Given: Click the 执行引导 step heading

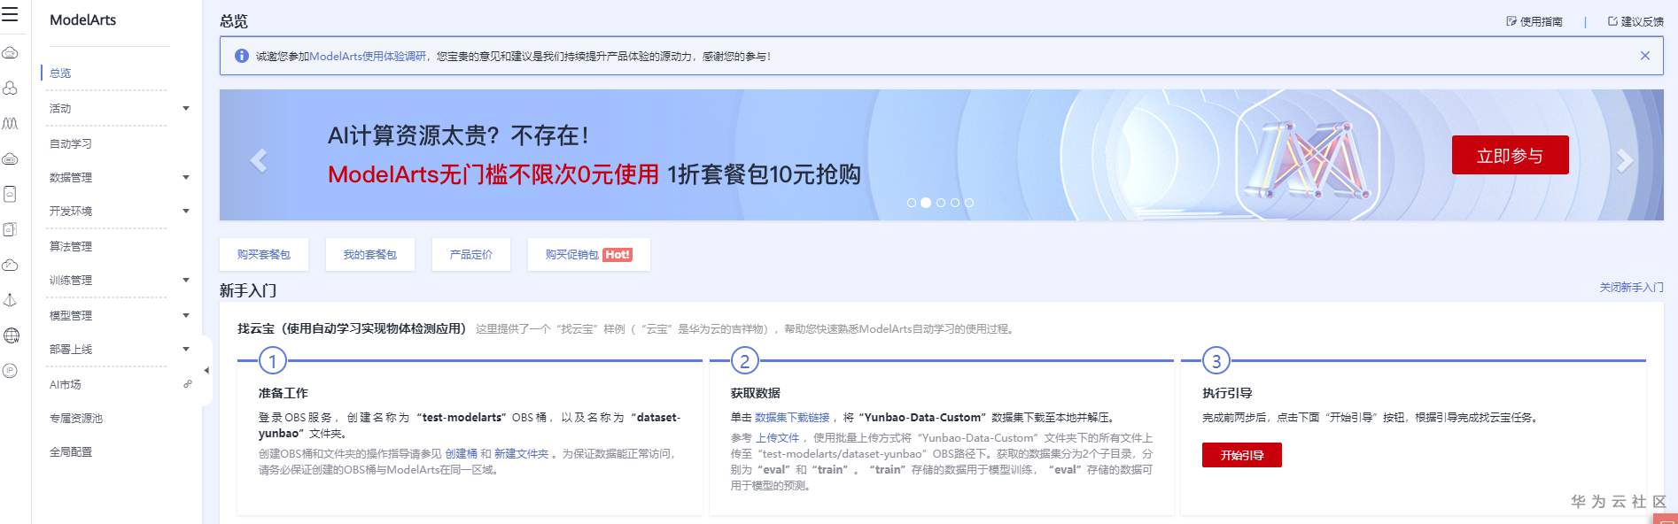Looking at the screenshot, I should (1227, 393).
